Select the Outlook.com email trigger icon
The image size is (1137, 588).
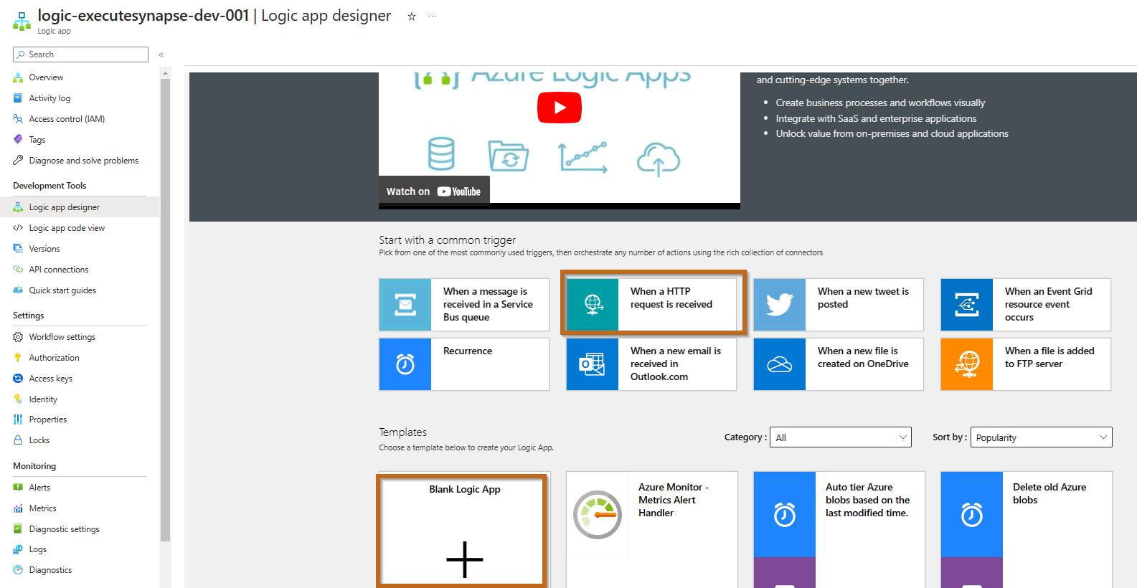[x=593, y=364]
